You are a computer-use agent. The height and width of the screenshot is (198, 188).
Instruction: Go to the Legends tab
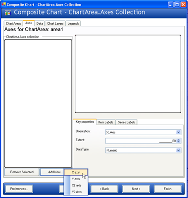(73, 24)
